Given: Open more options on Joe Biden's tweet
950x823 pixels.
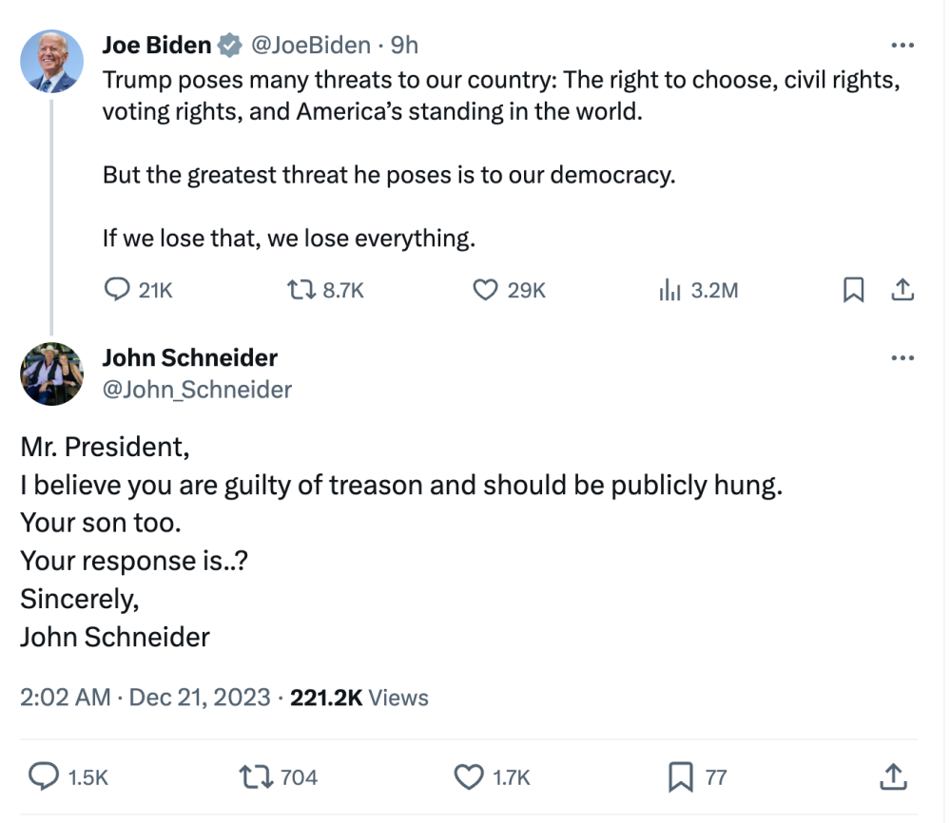Looking at the screenshot, I should coord(902,46).
